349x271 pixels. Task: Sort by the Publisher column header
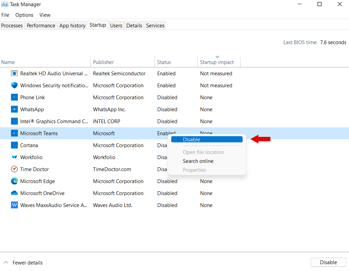(123, 61)
